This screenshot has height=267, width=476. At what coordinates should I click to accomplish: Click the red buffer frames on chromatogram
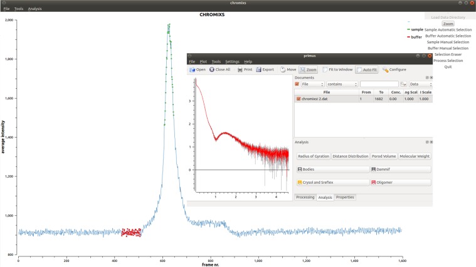(x=131, y=233)
